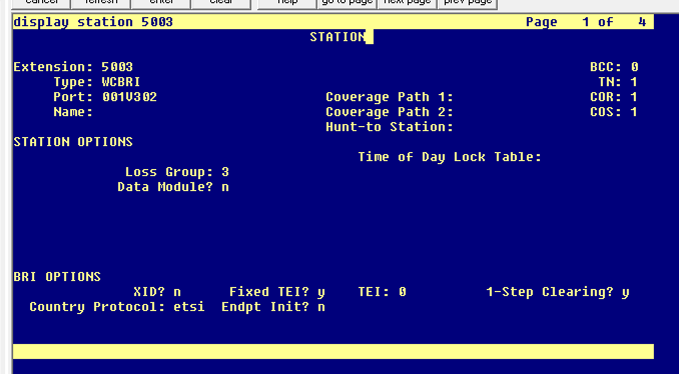The height and width of the screenshot is (374, 679).
Task: Click the display station 5003 command line
Action: point(93,22)
